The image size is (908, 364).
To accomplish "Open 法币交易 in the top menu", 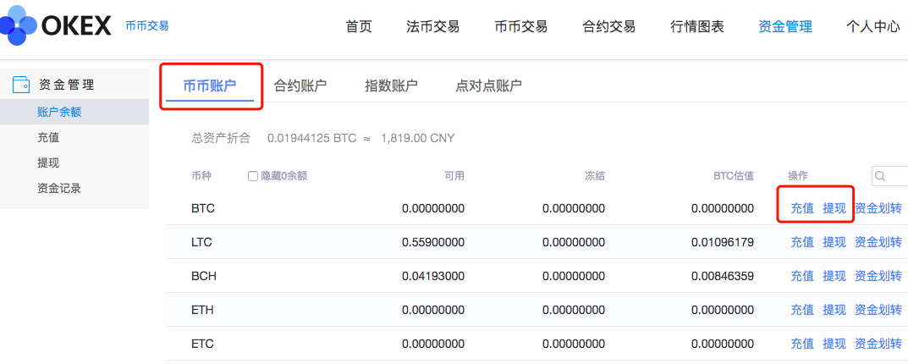I will (x=433, y=26).
